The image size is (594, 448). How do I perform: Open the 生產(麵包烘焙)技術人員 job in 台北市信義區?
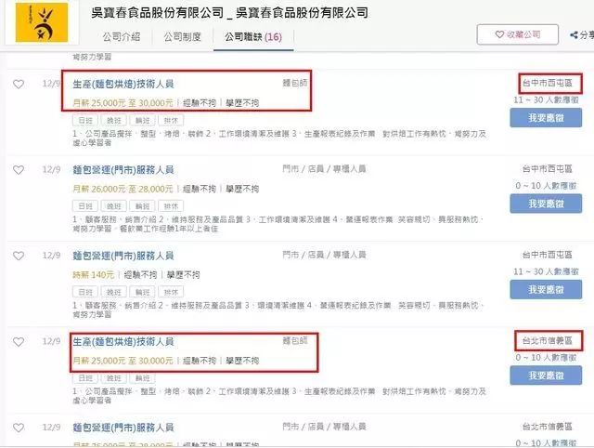[x=123, y=342]
